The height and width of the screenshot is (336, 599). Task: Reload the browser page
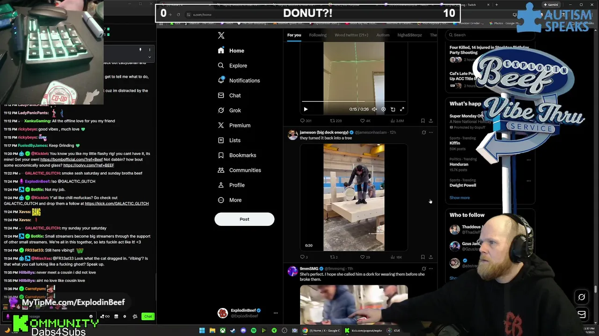coord(178,14)
